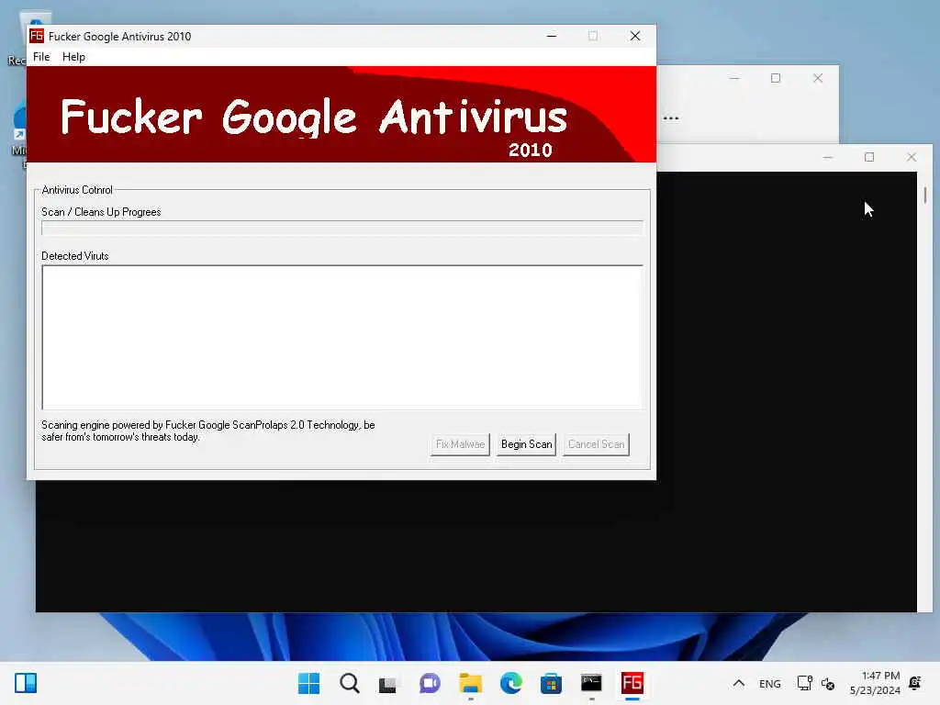Open the clock showing 1:47 PM
This screenshot has width=940, height=705.
875,683
